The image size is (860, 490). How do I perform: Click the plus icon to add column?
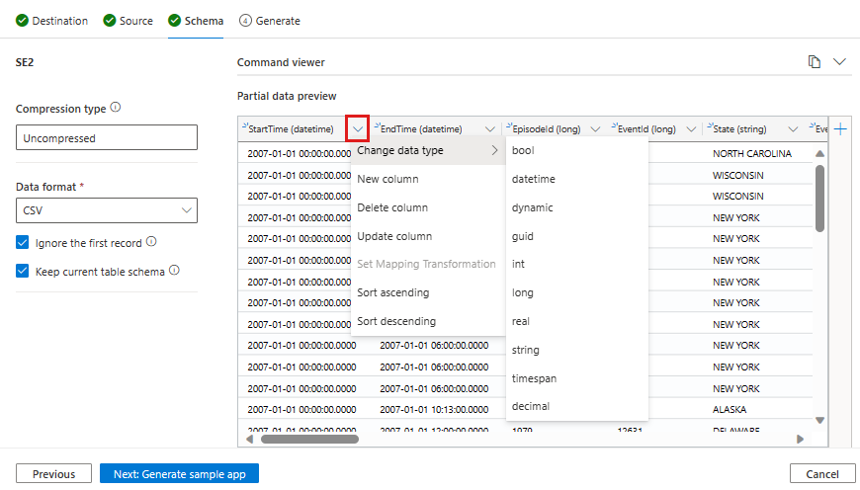click(840, 129)
